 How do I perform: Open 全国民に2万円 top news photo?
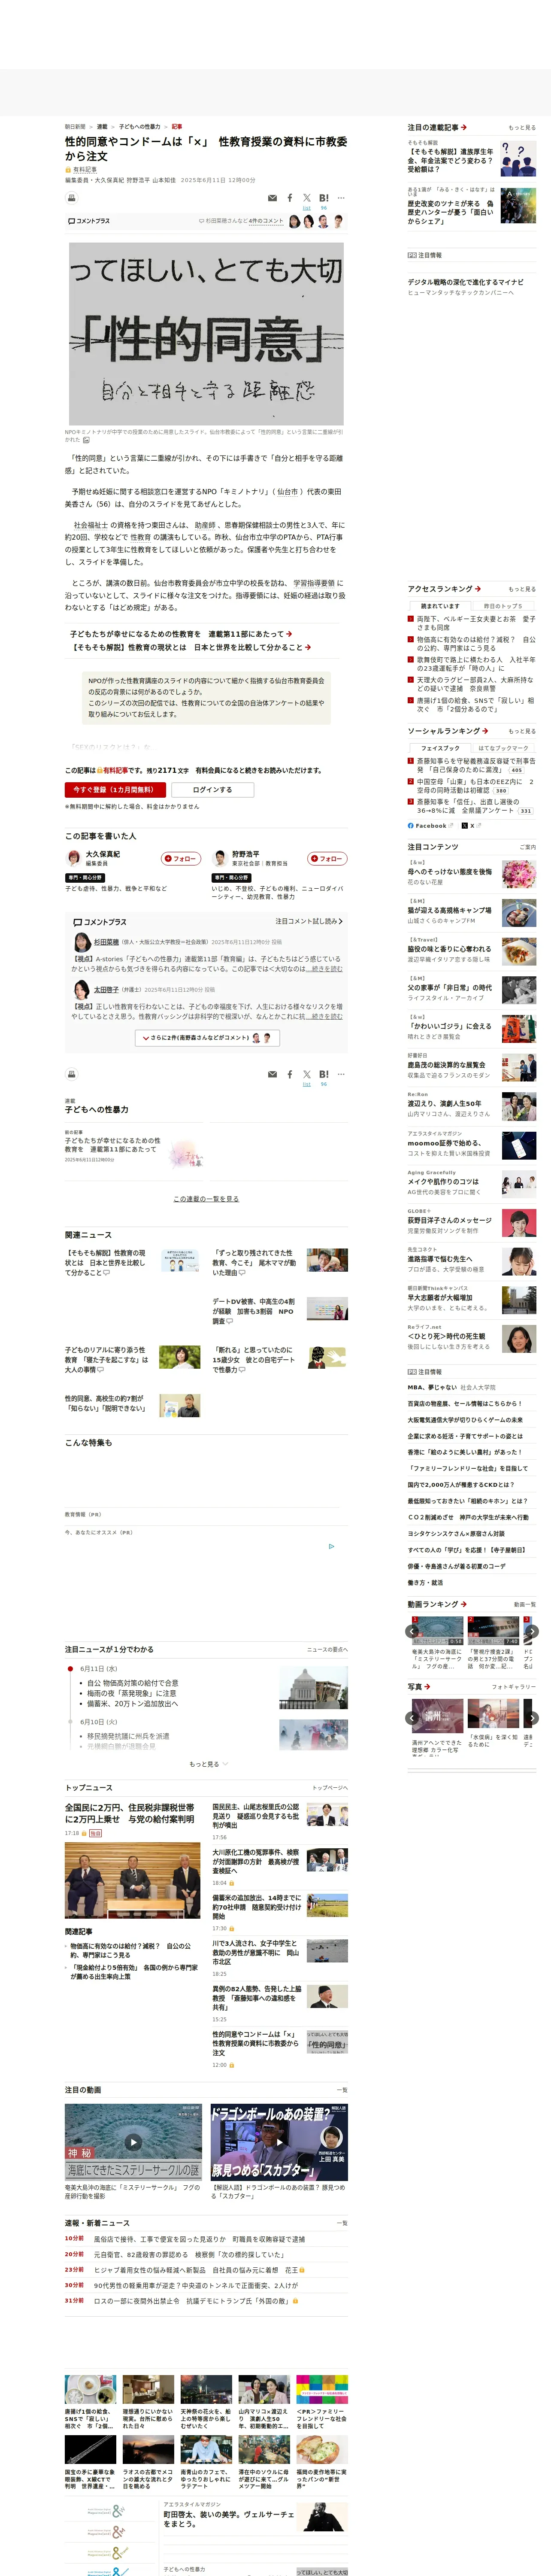pos(132,1880)
